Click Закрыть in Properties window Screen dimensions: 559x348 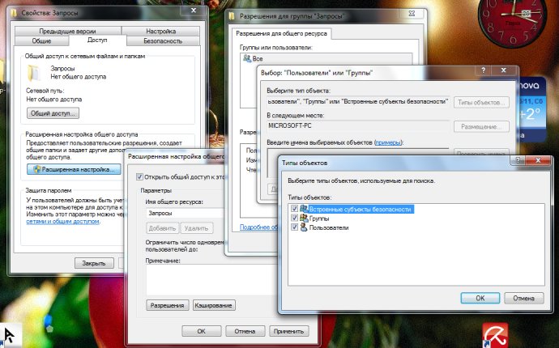pos(94,263)
